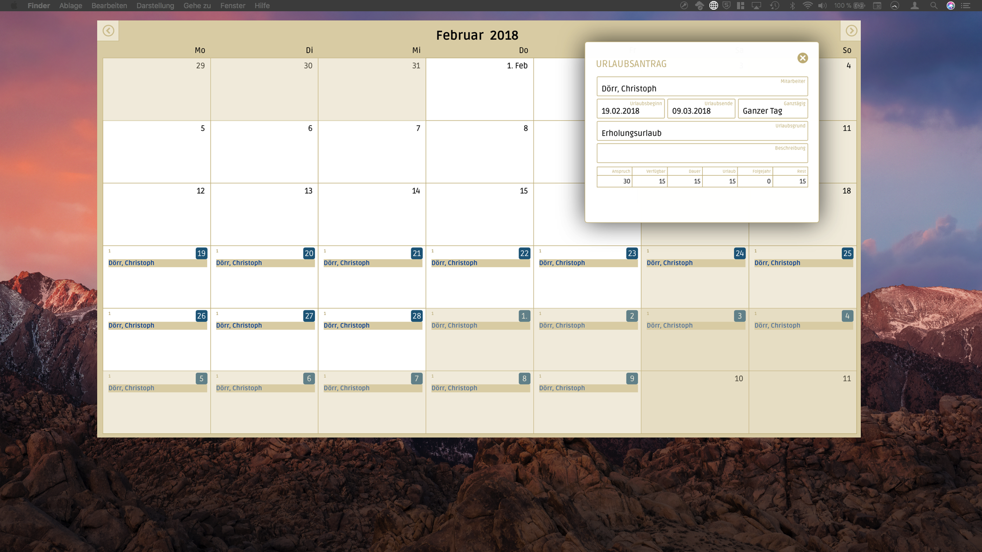The image size is (982, 552).
Task: Open the AirPlay display menu
Action: 756,6
